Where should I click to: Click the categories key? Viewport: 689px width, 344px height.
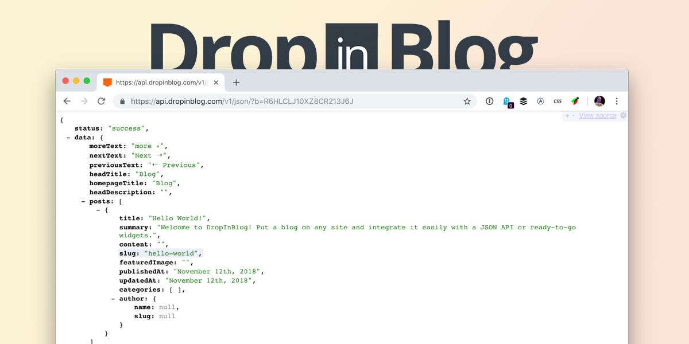pos(141,290)
